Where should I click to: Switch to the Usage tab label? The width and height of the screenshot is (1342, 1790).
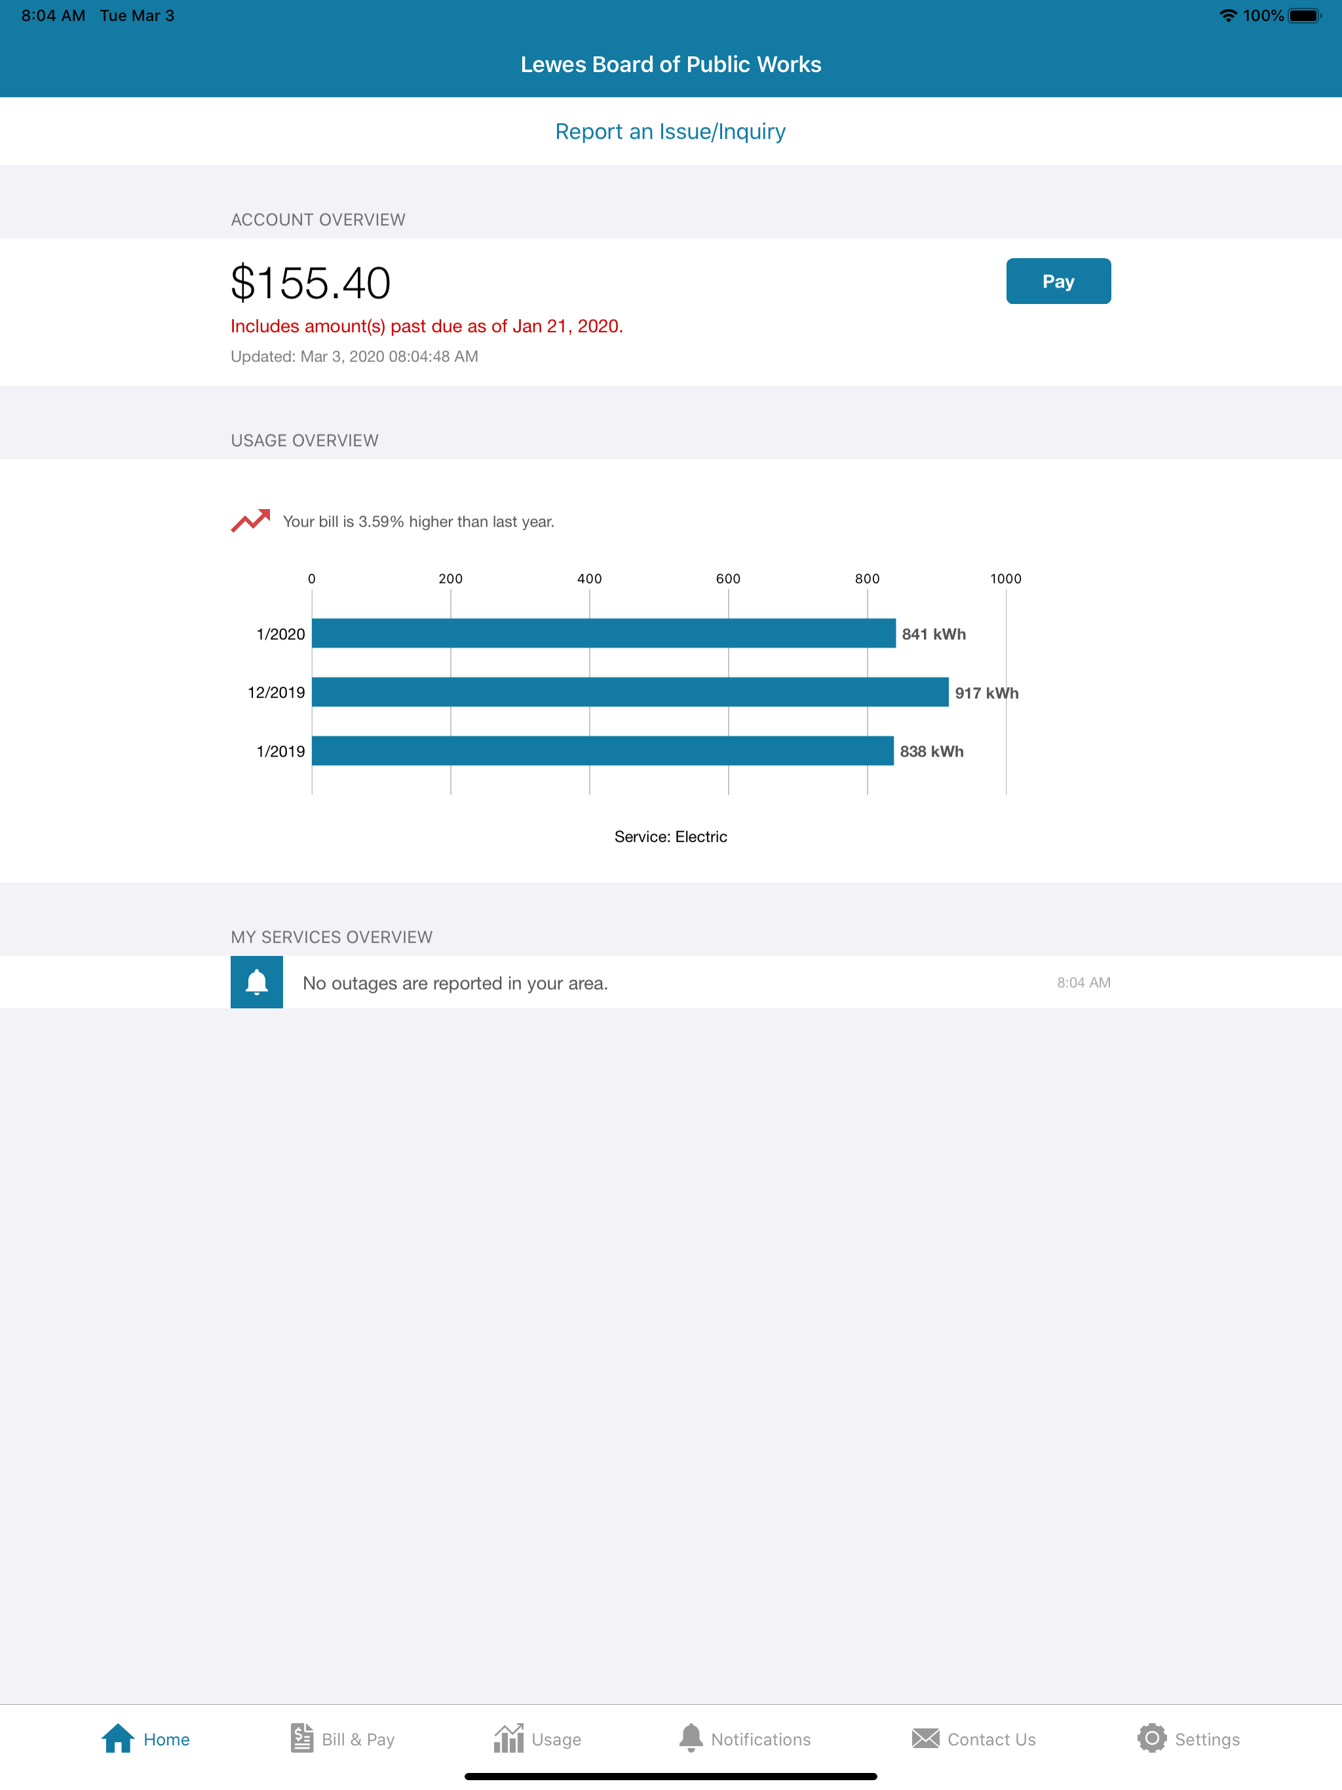coord(557,1739)
